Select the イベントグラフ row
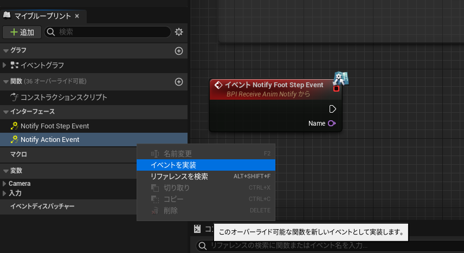 [x=94, y=66]
